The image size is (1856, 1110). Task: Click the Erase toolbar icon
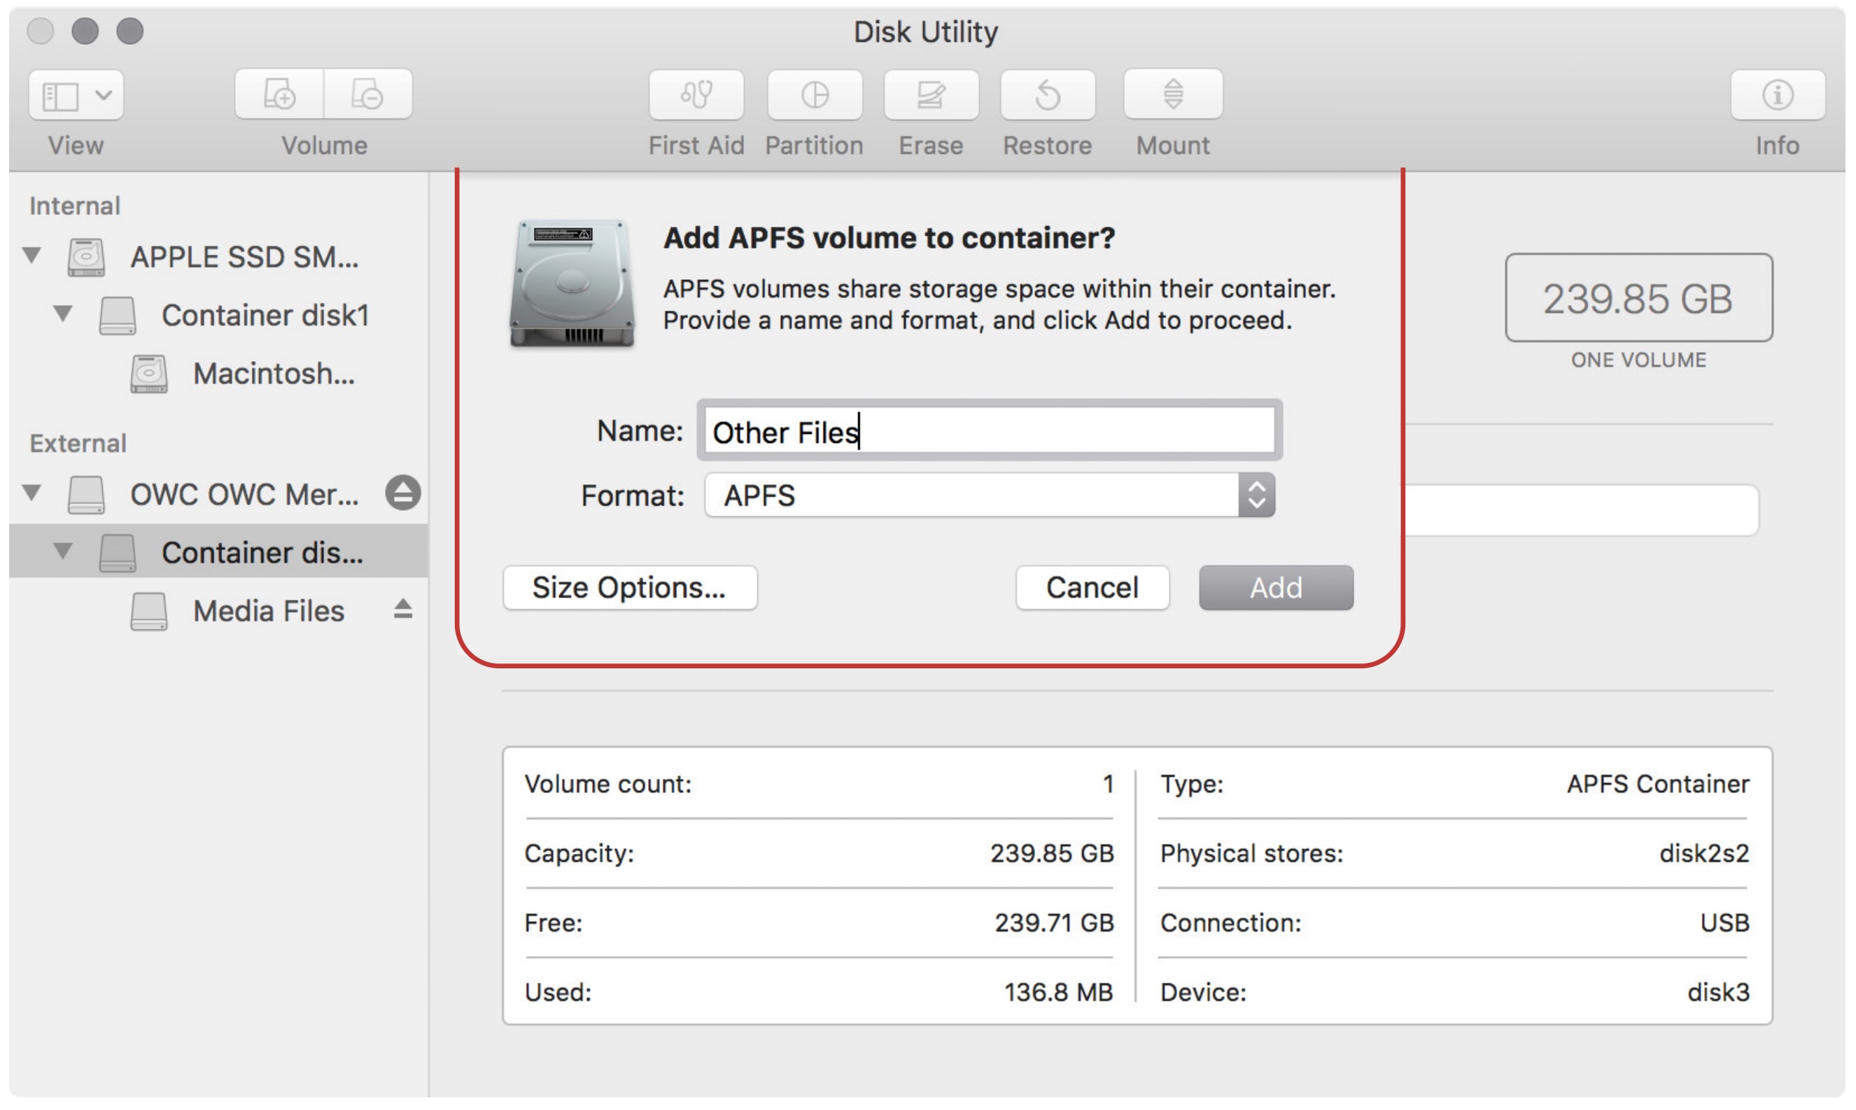click(x=930, y=95)
